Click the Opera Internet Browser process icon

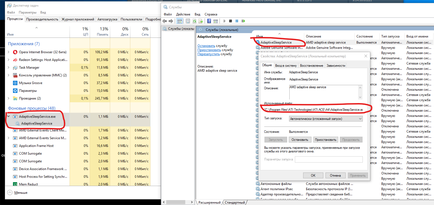click(x=15, y=52)
